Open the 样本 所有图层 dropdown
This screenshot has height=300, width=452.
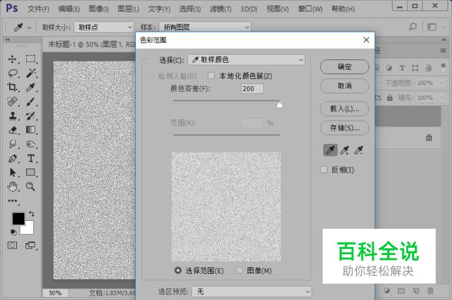(205, 27)
